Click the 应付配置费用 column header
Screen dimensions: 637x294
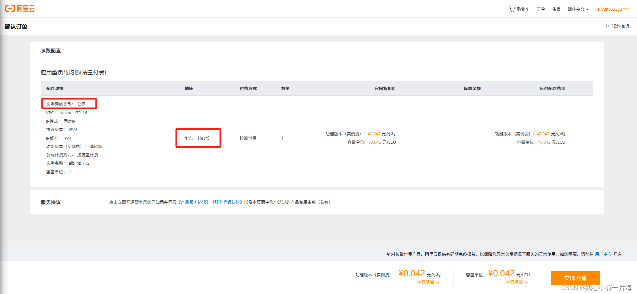coord(553,89)
